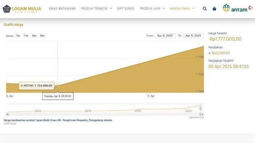Click the chart navigator range handle

[x=201, y=108]
